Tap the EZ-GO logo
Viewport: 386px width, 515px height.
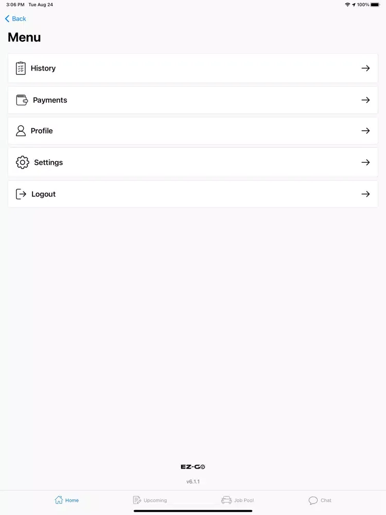[193, 467]
